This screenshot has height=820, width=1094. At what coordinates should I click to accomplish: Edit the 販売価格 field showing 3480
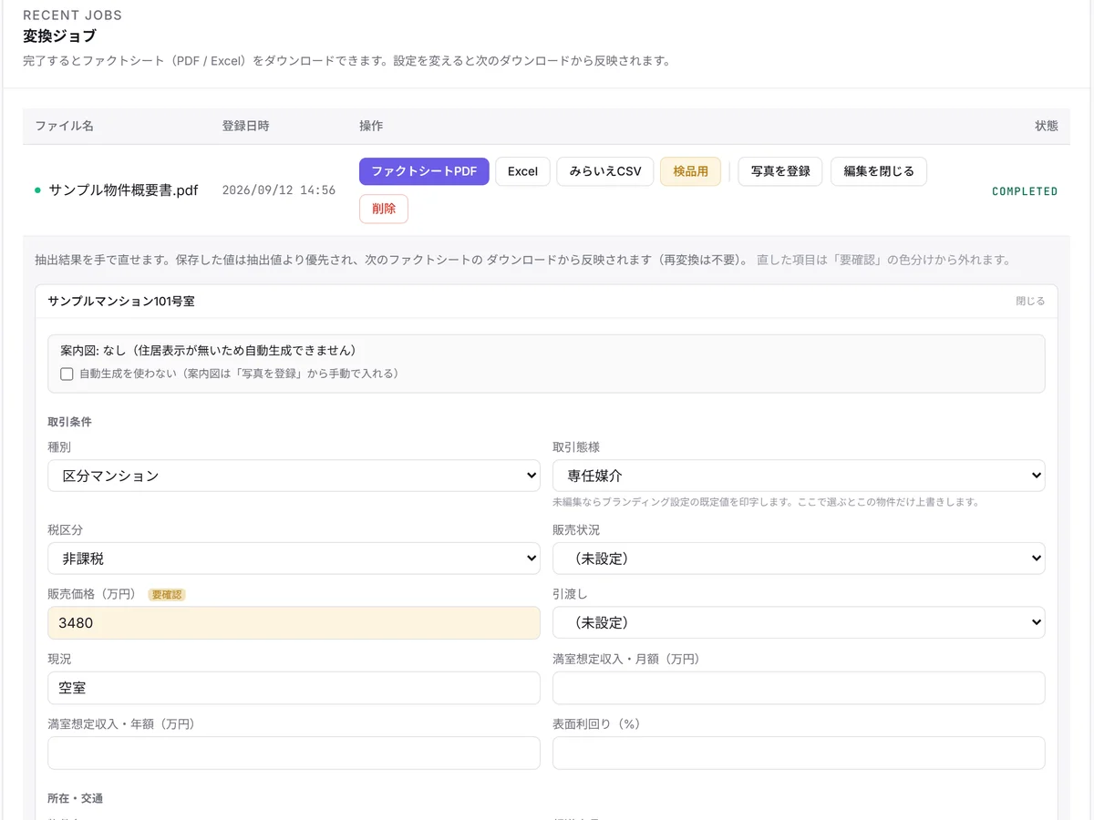(x=294, y=623)
